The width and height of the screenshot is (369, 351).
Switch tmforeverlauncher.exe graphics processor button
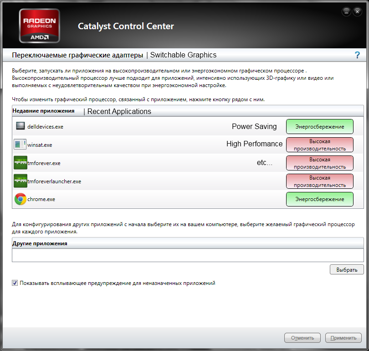(320, 181)
